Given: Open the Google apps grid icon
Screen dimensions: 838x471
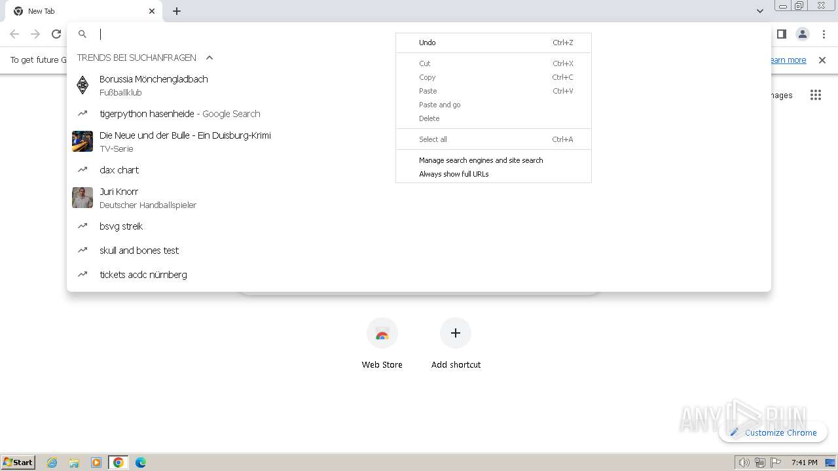Looking at the screenshot, I should (815, 96).
